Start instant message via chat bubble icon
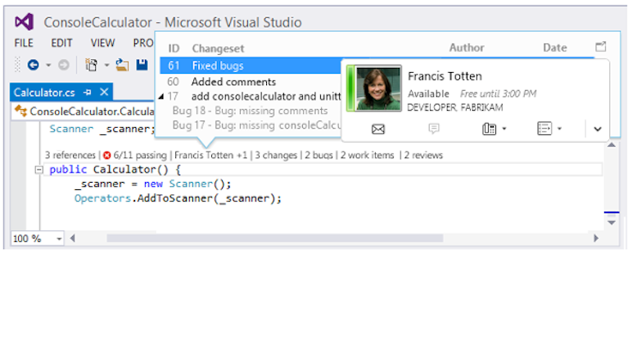This screenshot has height=354, width=628. (x=434, y=129)
